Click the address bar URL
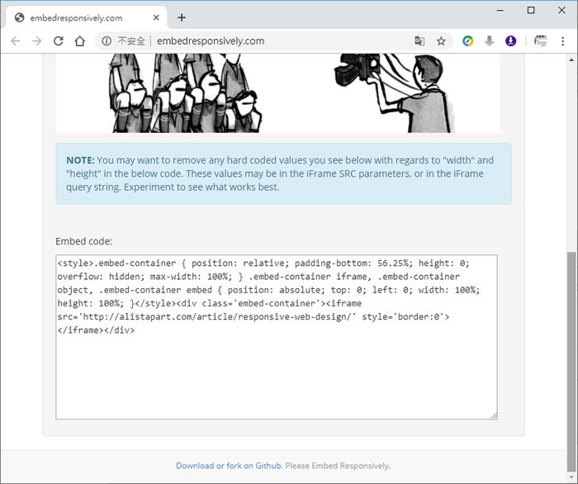Screen dimensions: 578x484 coord(211,41)
